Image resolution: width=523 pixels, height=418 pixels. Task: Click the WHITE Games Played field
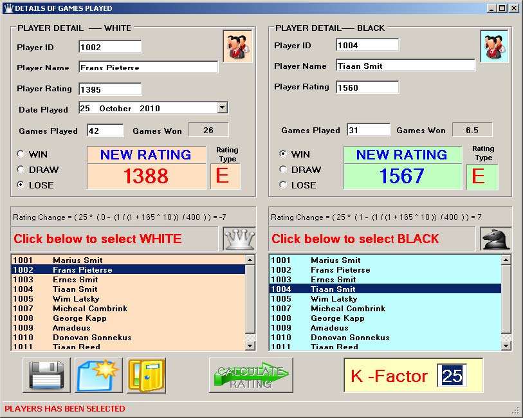[x=106, y=131]
